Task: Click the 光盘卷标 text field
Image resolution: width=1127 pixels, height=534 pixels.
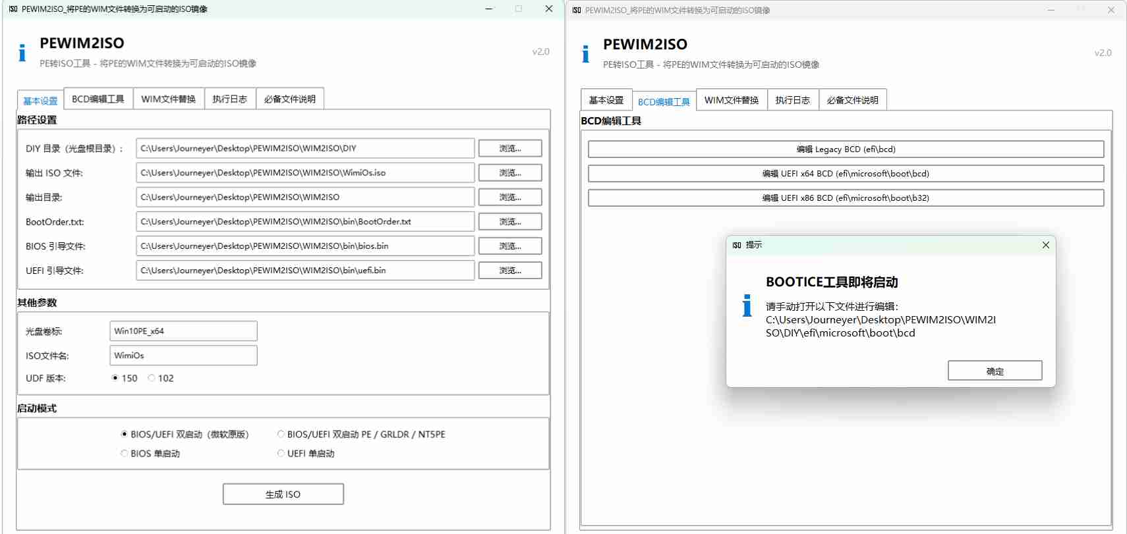Action: tap(183, 331)
